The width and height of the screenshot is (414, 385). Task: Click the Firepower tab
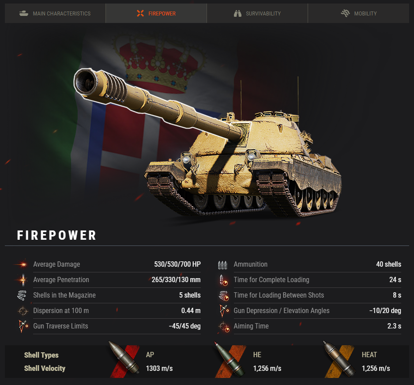click(156, 13)
